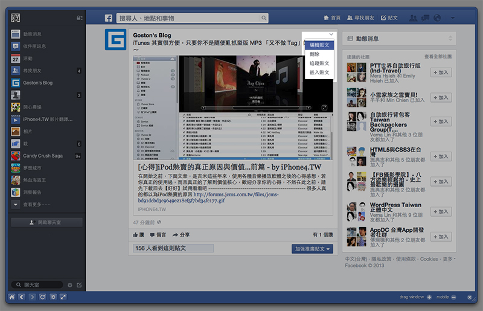Open the iPod熱賣 article title link
Viewport: 483px width, 311px height.
229,167
